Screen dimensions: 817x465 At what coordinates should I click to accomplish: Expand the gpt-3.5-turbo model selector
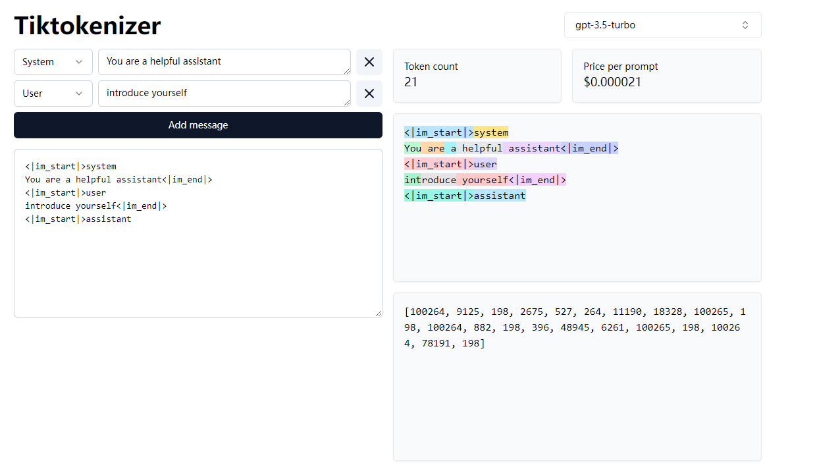[662, 25]
